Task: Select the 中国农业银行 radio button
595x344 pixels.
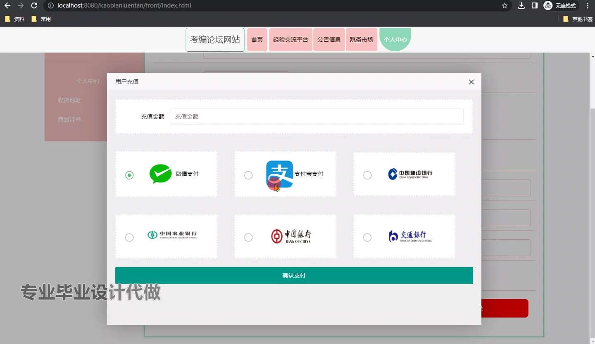Action: pyautogui.click(x=129, y=237)
